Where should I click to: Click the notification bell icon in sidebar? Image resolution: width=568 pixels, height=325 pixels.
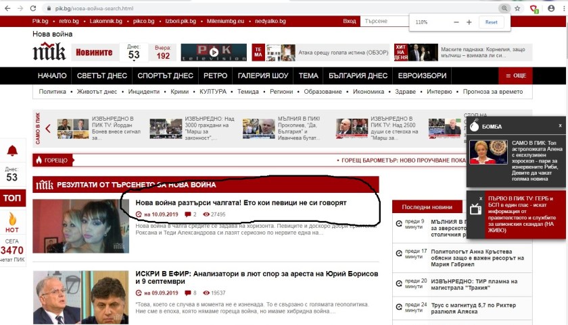[x=11, y=150]
